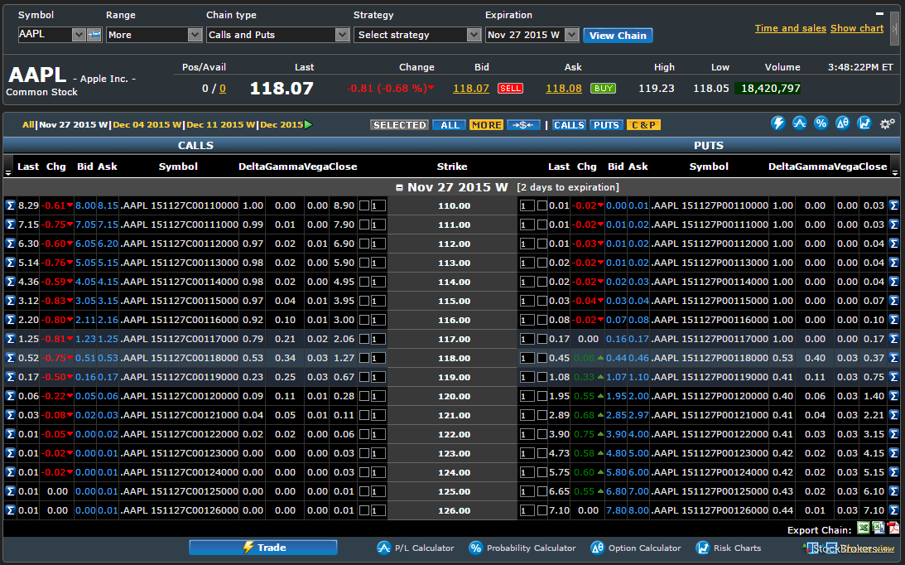
Task: Expand the Select strategy dropdown
Action: click(x=417, y=35)
